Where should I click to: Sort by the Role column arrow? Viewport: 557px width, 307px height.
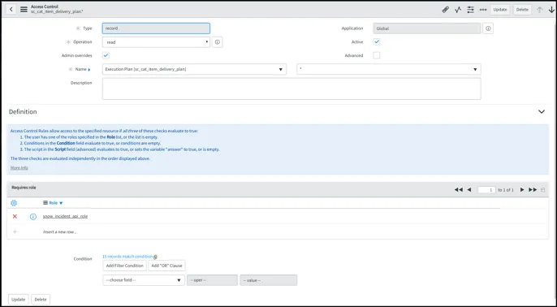(61, 203)
